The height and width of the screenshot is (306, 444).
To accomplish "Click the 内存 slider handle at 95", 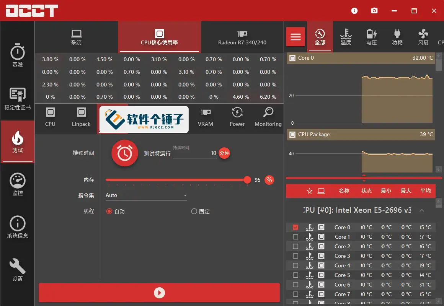I will click(x=247, y=180).
